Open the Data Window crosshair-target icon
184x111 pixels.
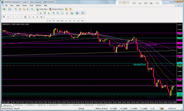coord(20,9)
